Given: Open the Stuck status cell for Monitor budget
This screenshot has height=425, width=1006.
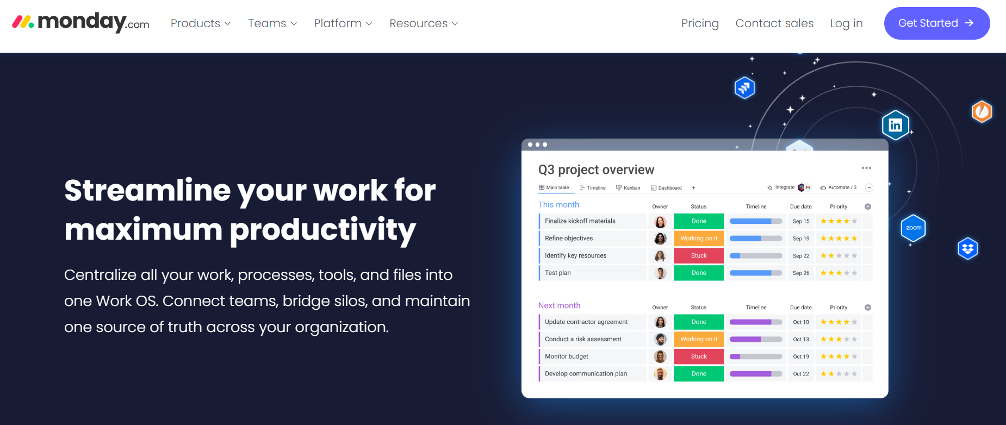Looking at the screenshot, I should pos(699,357).
